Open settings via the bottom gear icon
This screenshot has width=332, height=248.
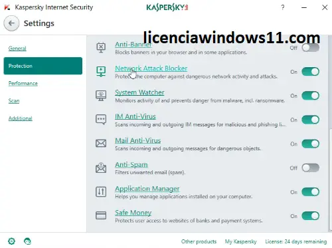11,241
